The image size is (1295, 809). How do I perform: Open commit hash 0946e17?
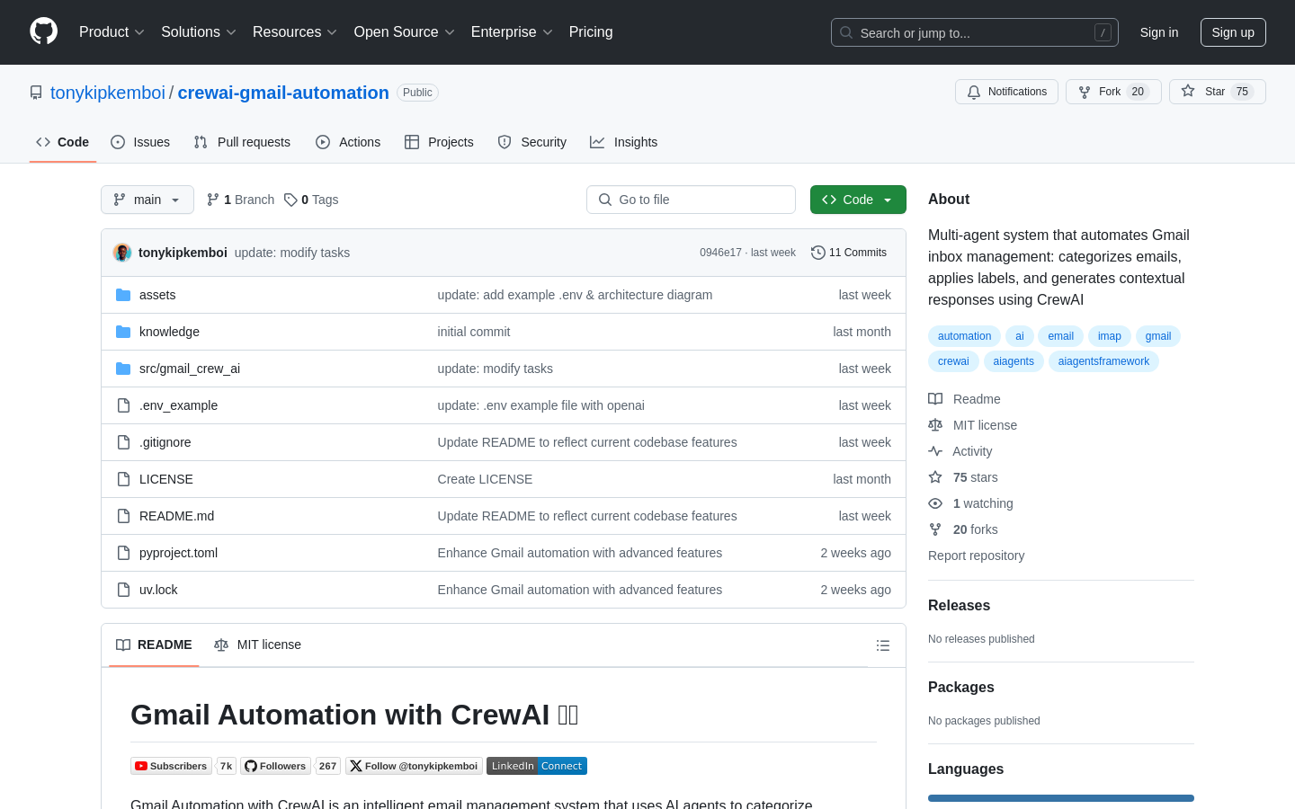720,253
